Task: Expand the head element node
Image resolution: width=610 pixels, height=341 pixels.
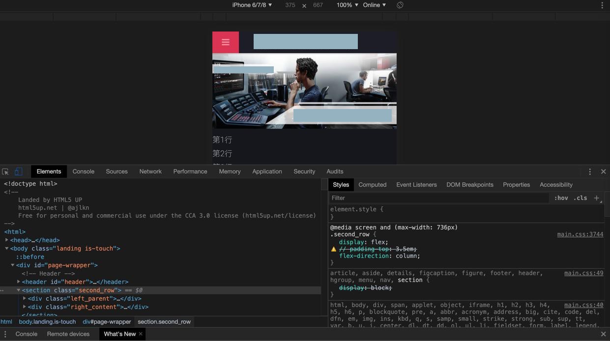Action: click(x=7, y=240)
